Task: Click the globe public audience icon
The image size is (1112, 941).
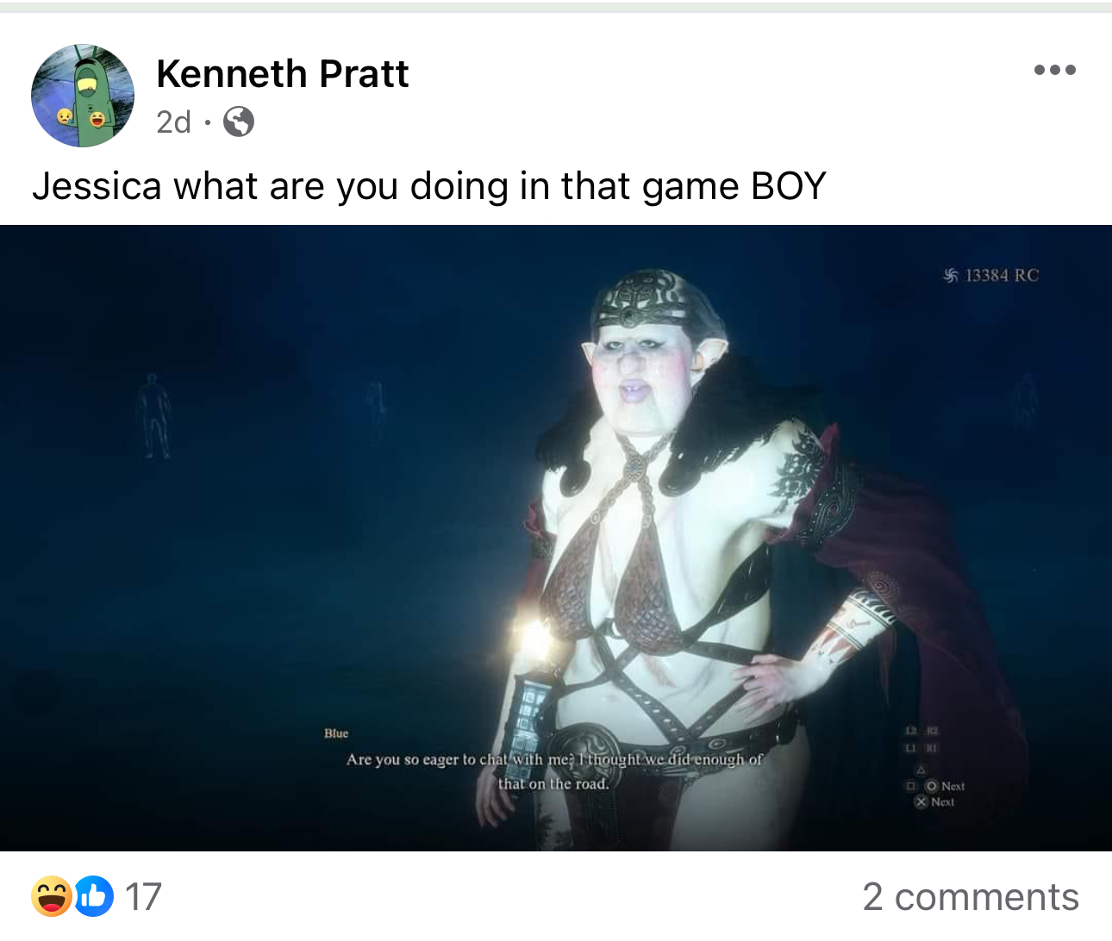Action: pos(239,122)
